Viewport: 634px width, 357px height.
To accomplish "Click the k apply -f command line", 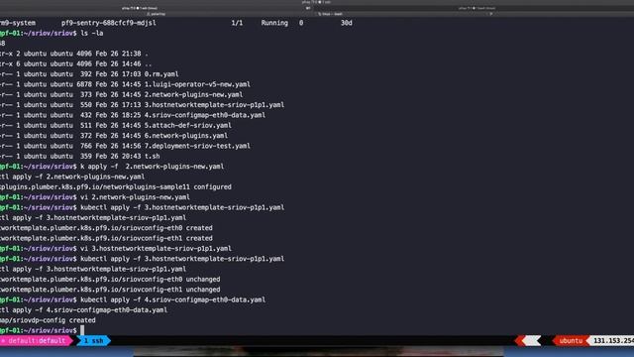I will [152, 167].
